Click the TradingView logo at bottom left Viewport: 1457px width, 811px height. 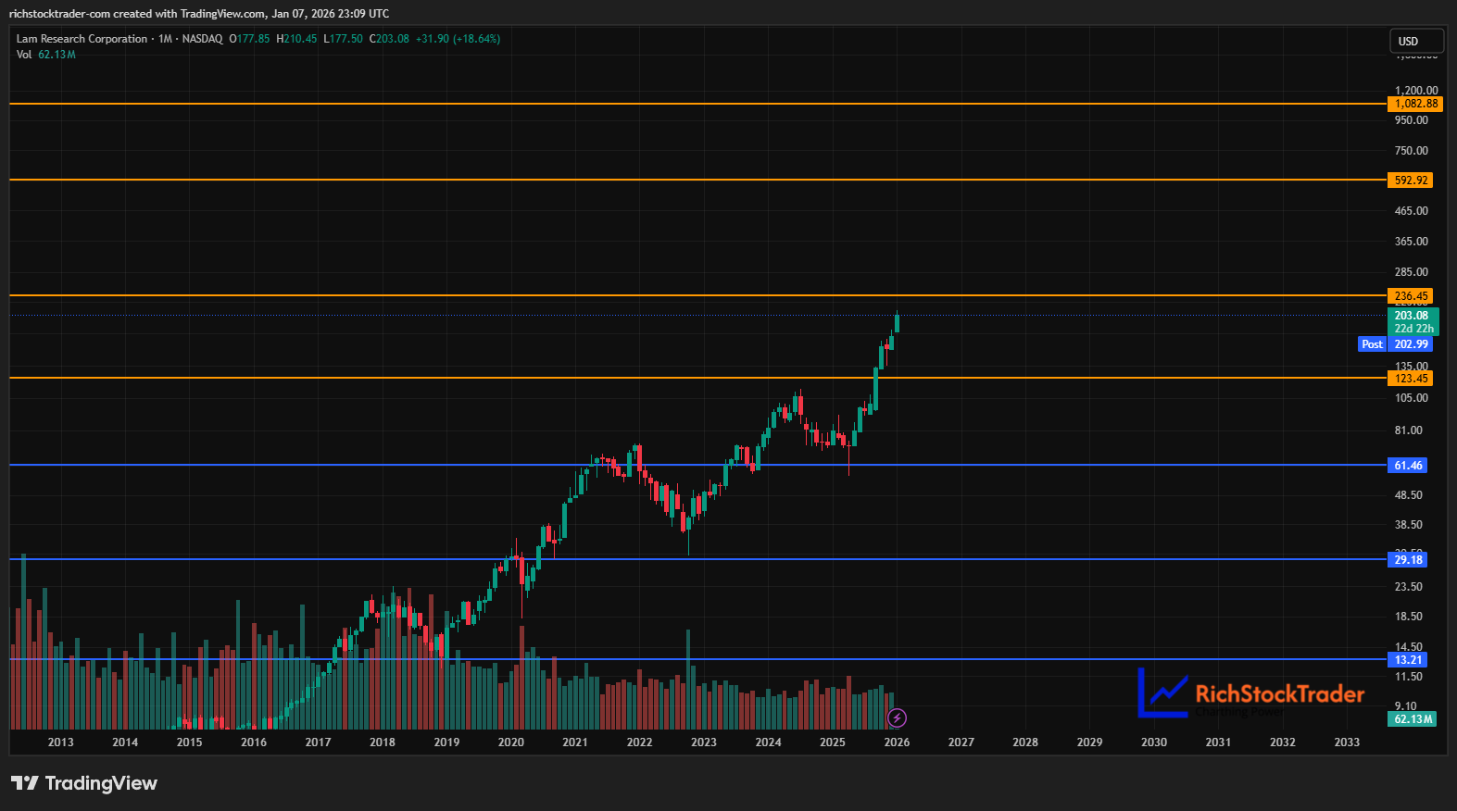[84, 783]
